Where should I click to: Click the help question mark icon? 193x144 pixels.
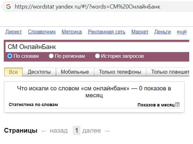click(x=177, y=105)
